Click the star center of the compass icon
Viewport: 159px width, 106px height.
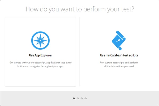point(40,41)
